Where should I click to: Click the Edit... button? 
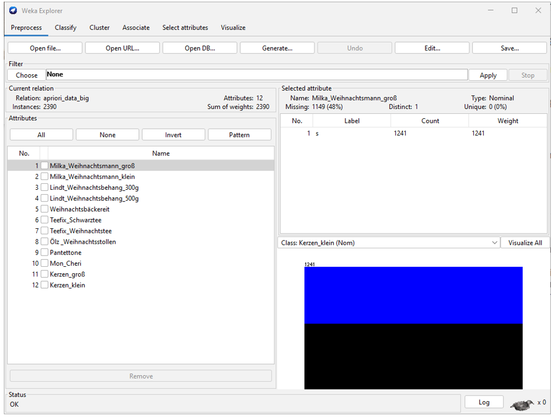click(x=432, y=48)
